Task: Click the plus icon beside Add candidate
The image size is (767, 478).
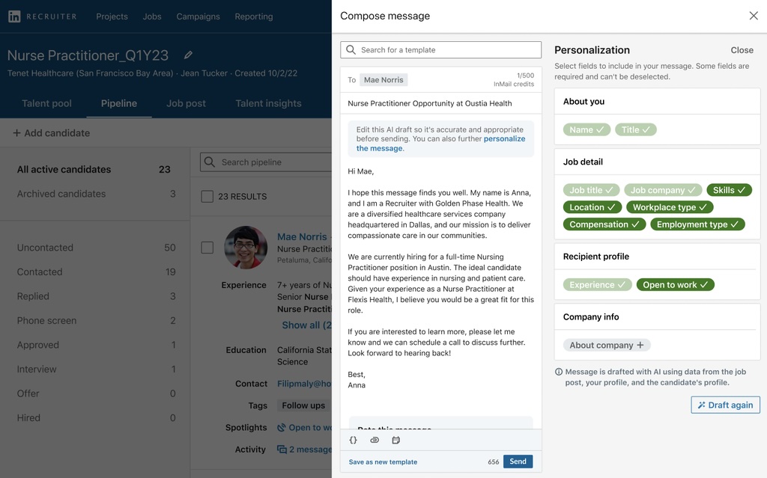Action: tap(16, 133)
